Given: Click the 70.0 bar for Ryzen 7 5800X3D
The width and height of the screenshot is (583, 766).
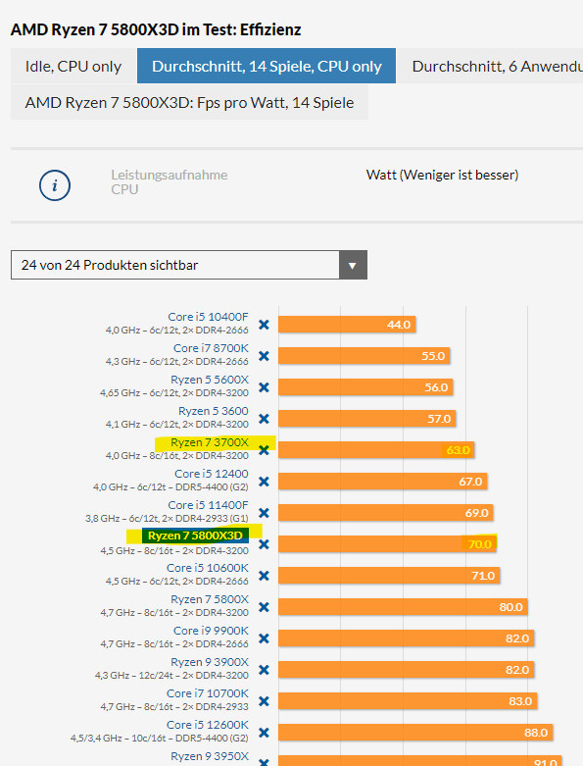Looking at the screenshot, I should 387,544.
